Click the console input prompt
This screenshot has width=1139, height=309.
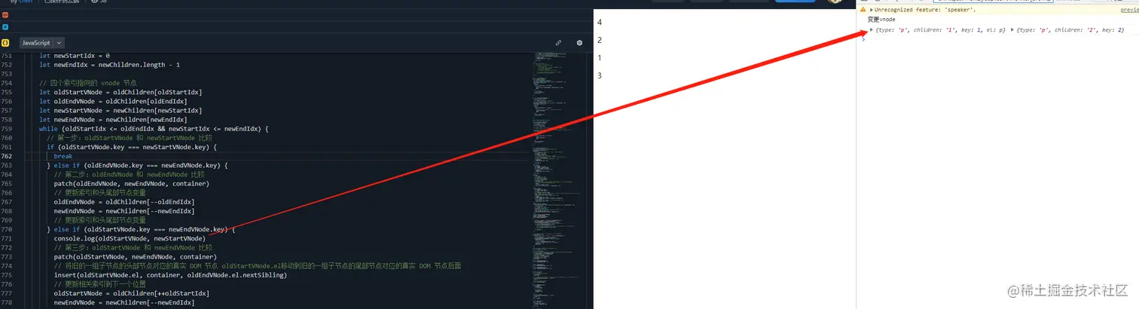point(864,39)
